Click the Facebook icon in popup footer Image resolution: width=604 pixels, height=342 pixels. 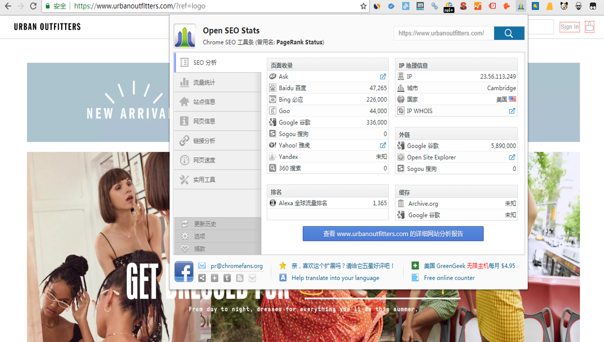click(184, 271)
